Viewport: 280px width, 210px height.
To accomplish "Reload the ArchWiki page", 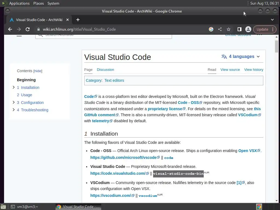I will 28,29.
